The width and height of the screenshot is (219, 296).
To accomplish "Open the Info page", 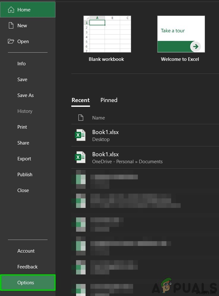I will pos(22,64).
